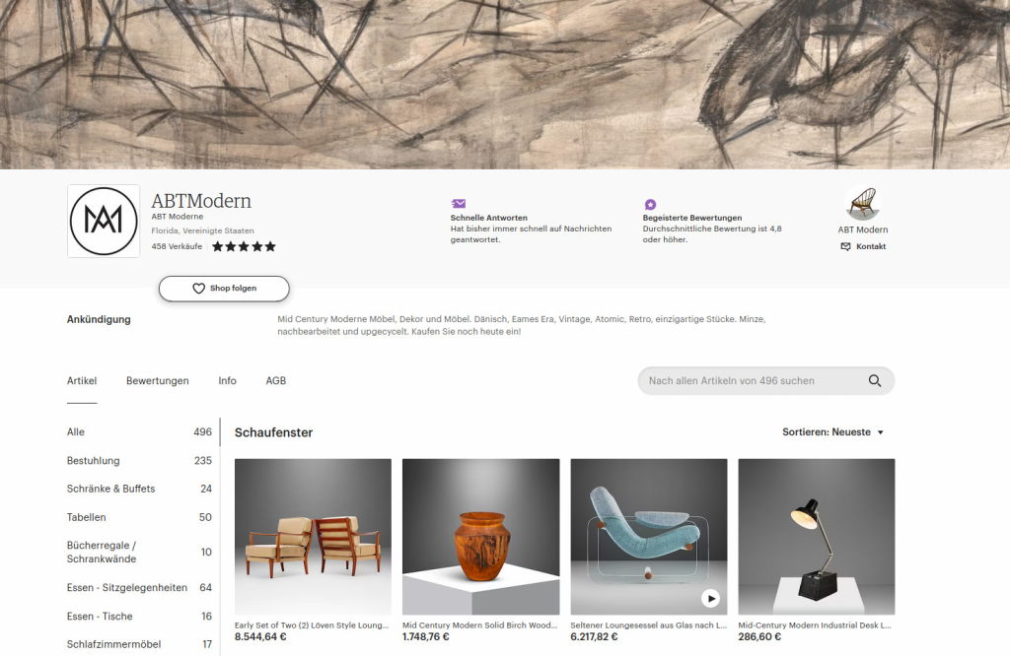1010x656 pixels.
Task: Click the Kontakt link
Action: coord(871,246)
